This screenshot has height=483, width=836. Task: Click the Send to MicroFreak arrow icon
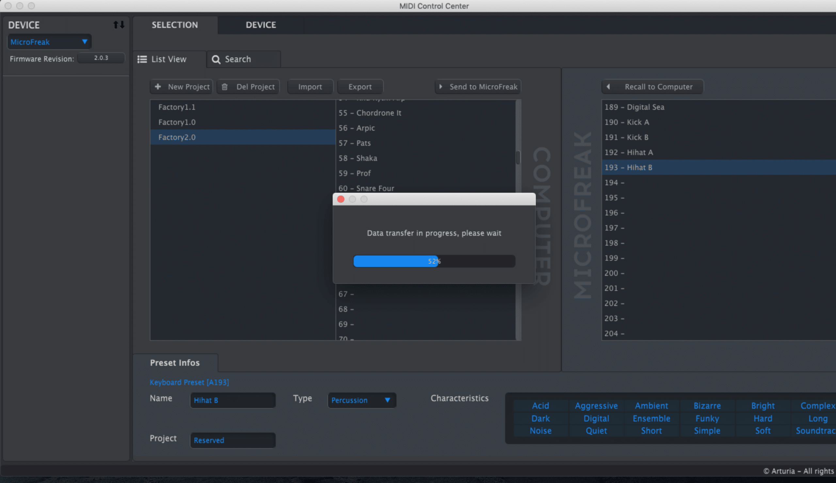point(441,87)
